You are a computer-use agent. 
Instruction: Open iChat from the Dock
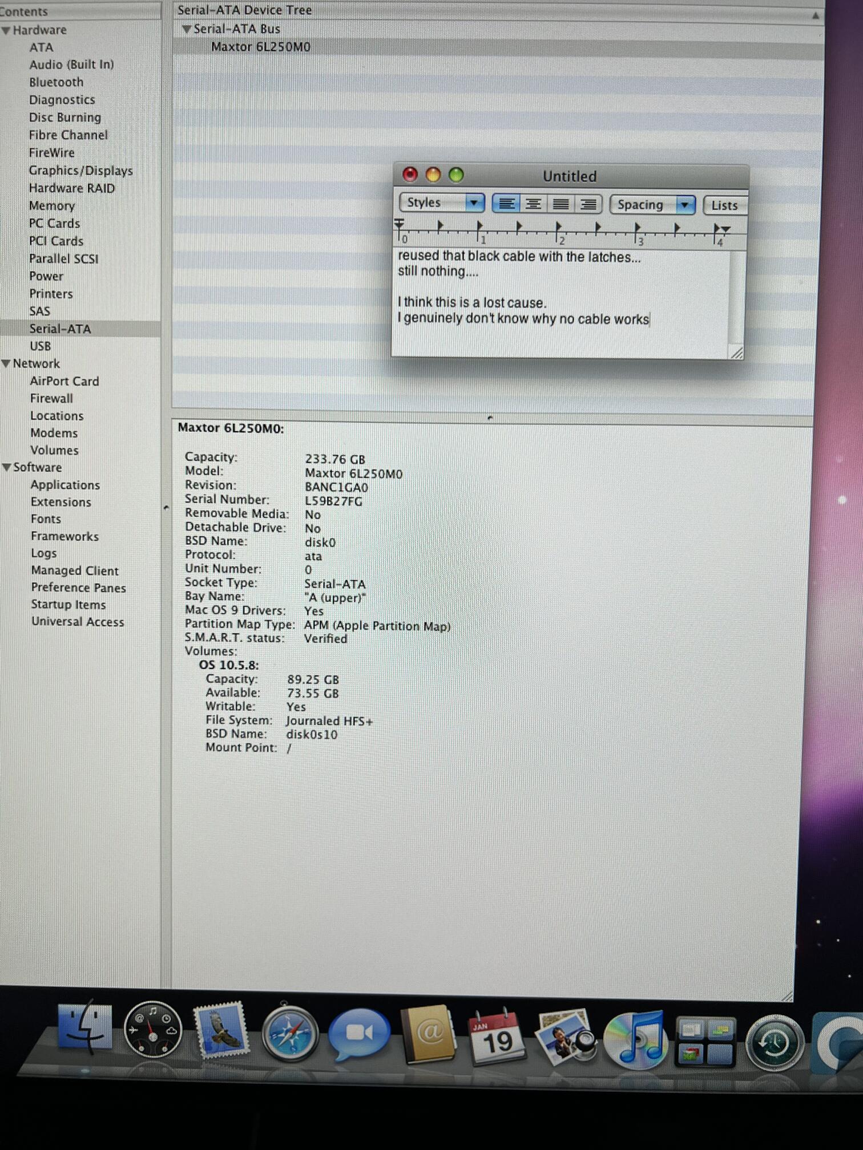(359, 1034)
